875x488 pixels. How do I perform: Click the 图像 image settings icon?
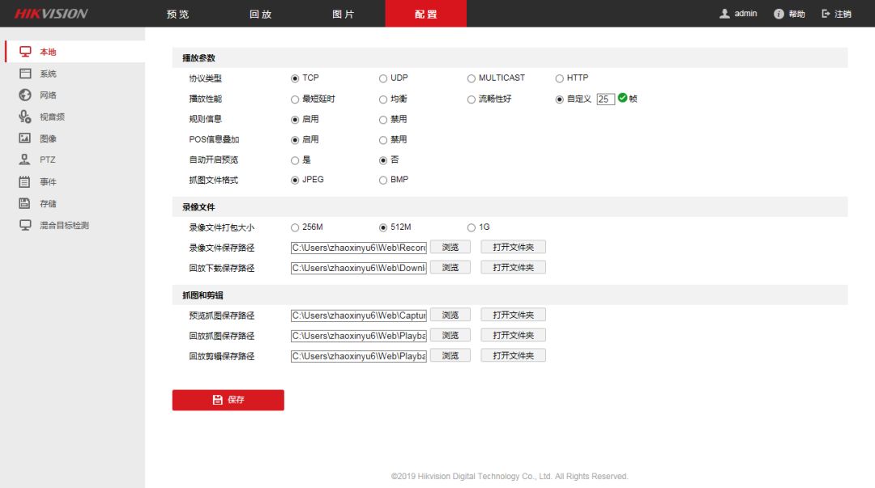[25, 138]
